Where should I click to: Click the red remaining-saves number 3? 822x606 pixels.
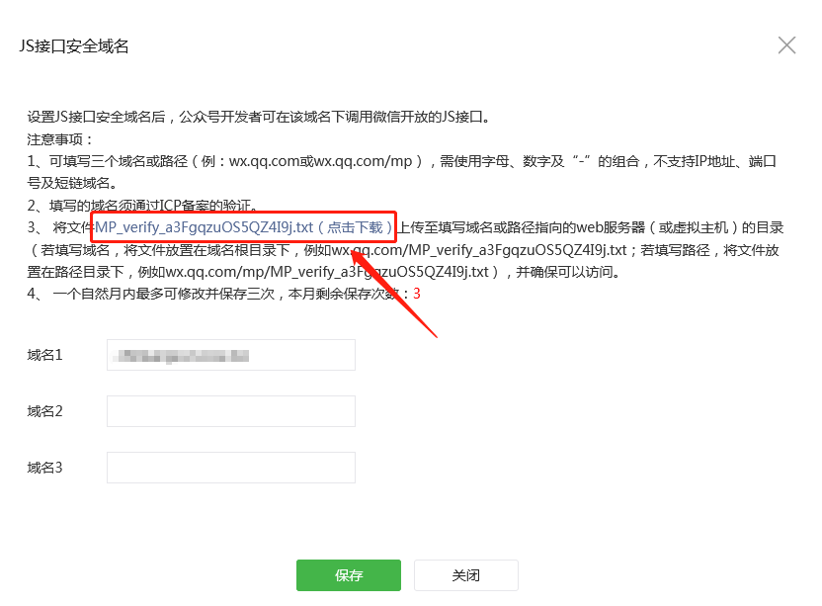point(417,294)
